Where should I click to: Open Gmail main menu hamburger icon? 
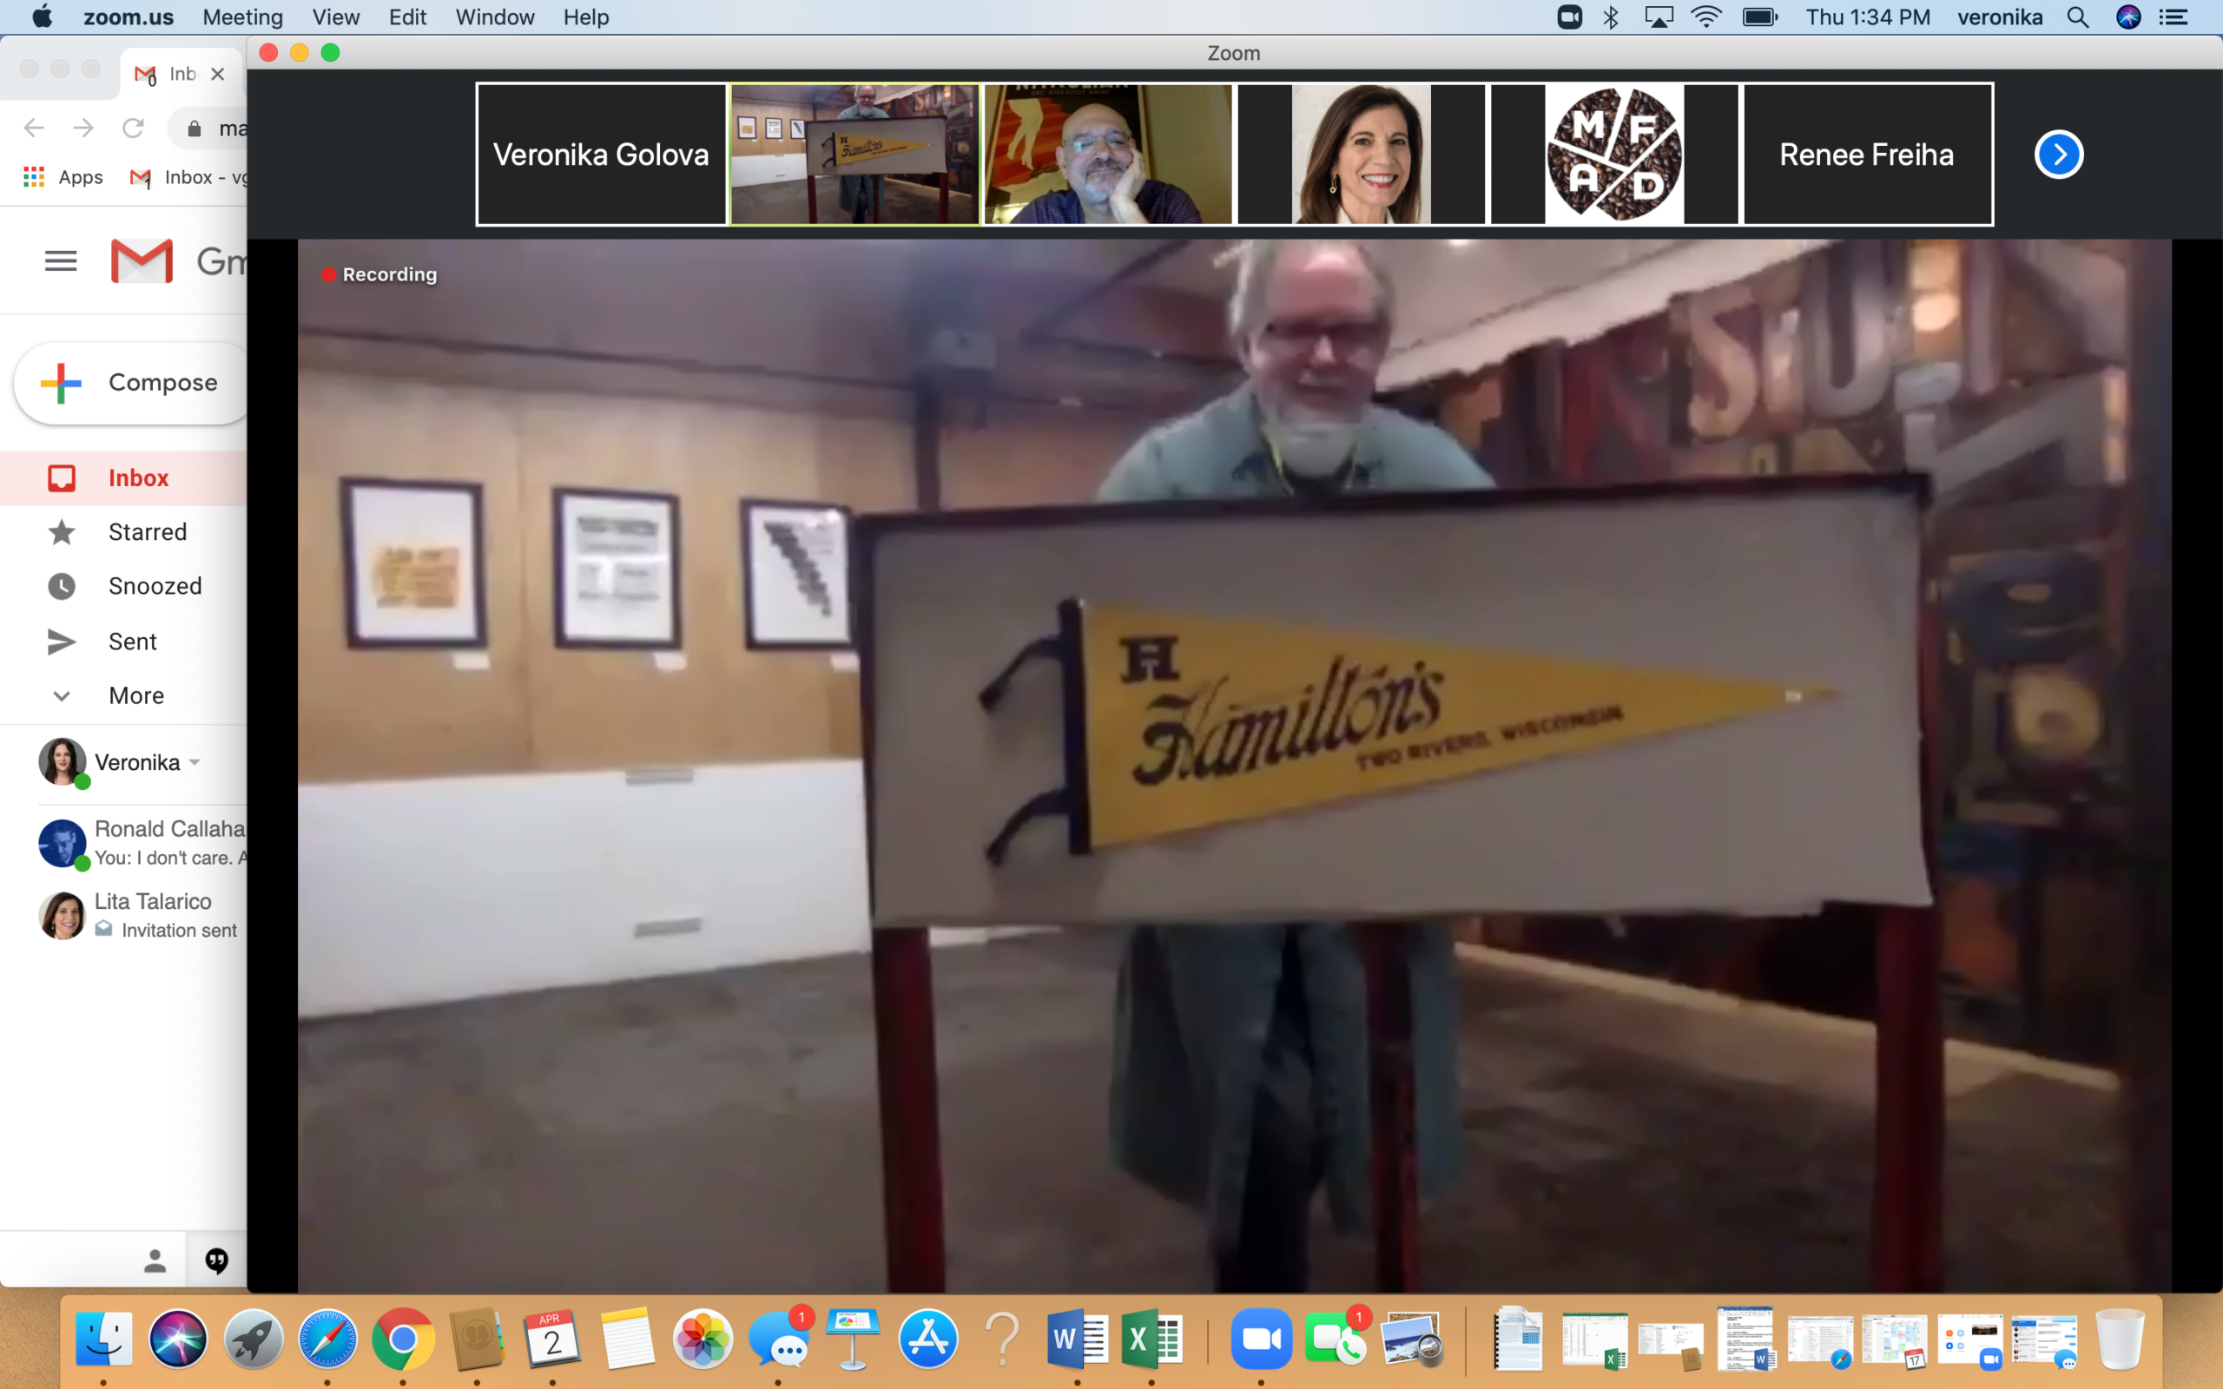[61, 261]
